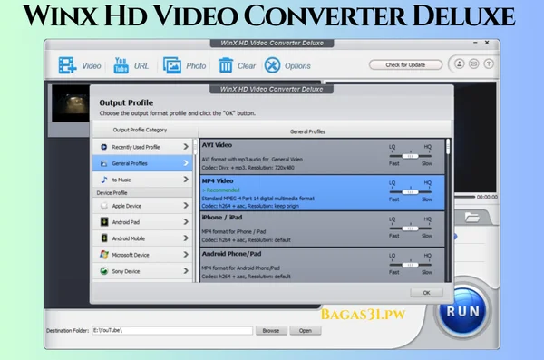Click the Video toolbar label
Viewport: 544px width, 360px height.
click(92, 66)
